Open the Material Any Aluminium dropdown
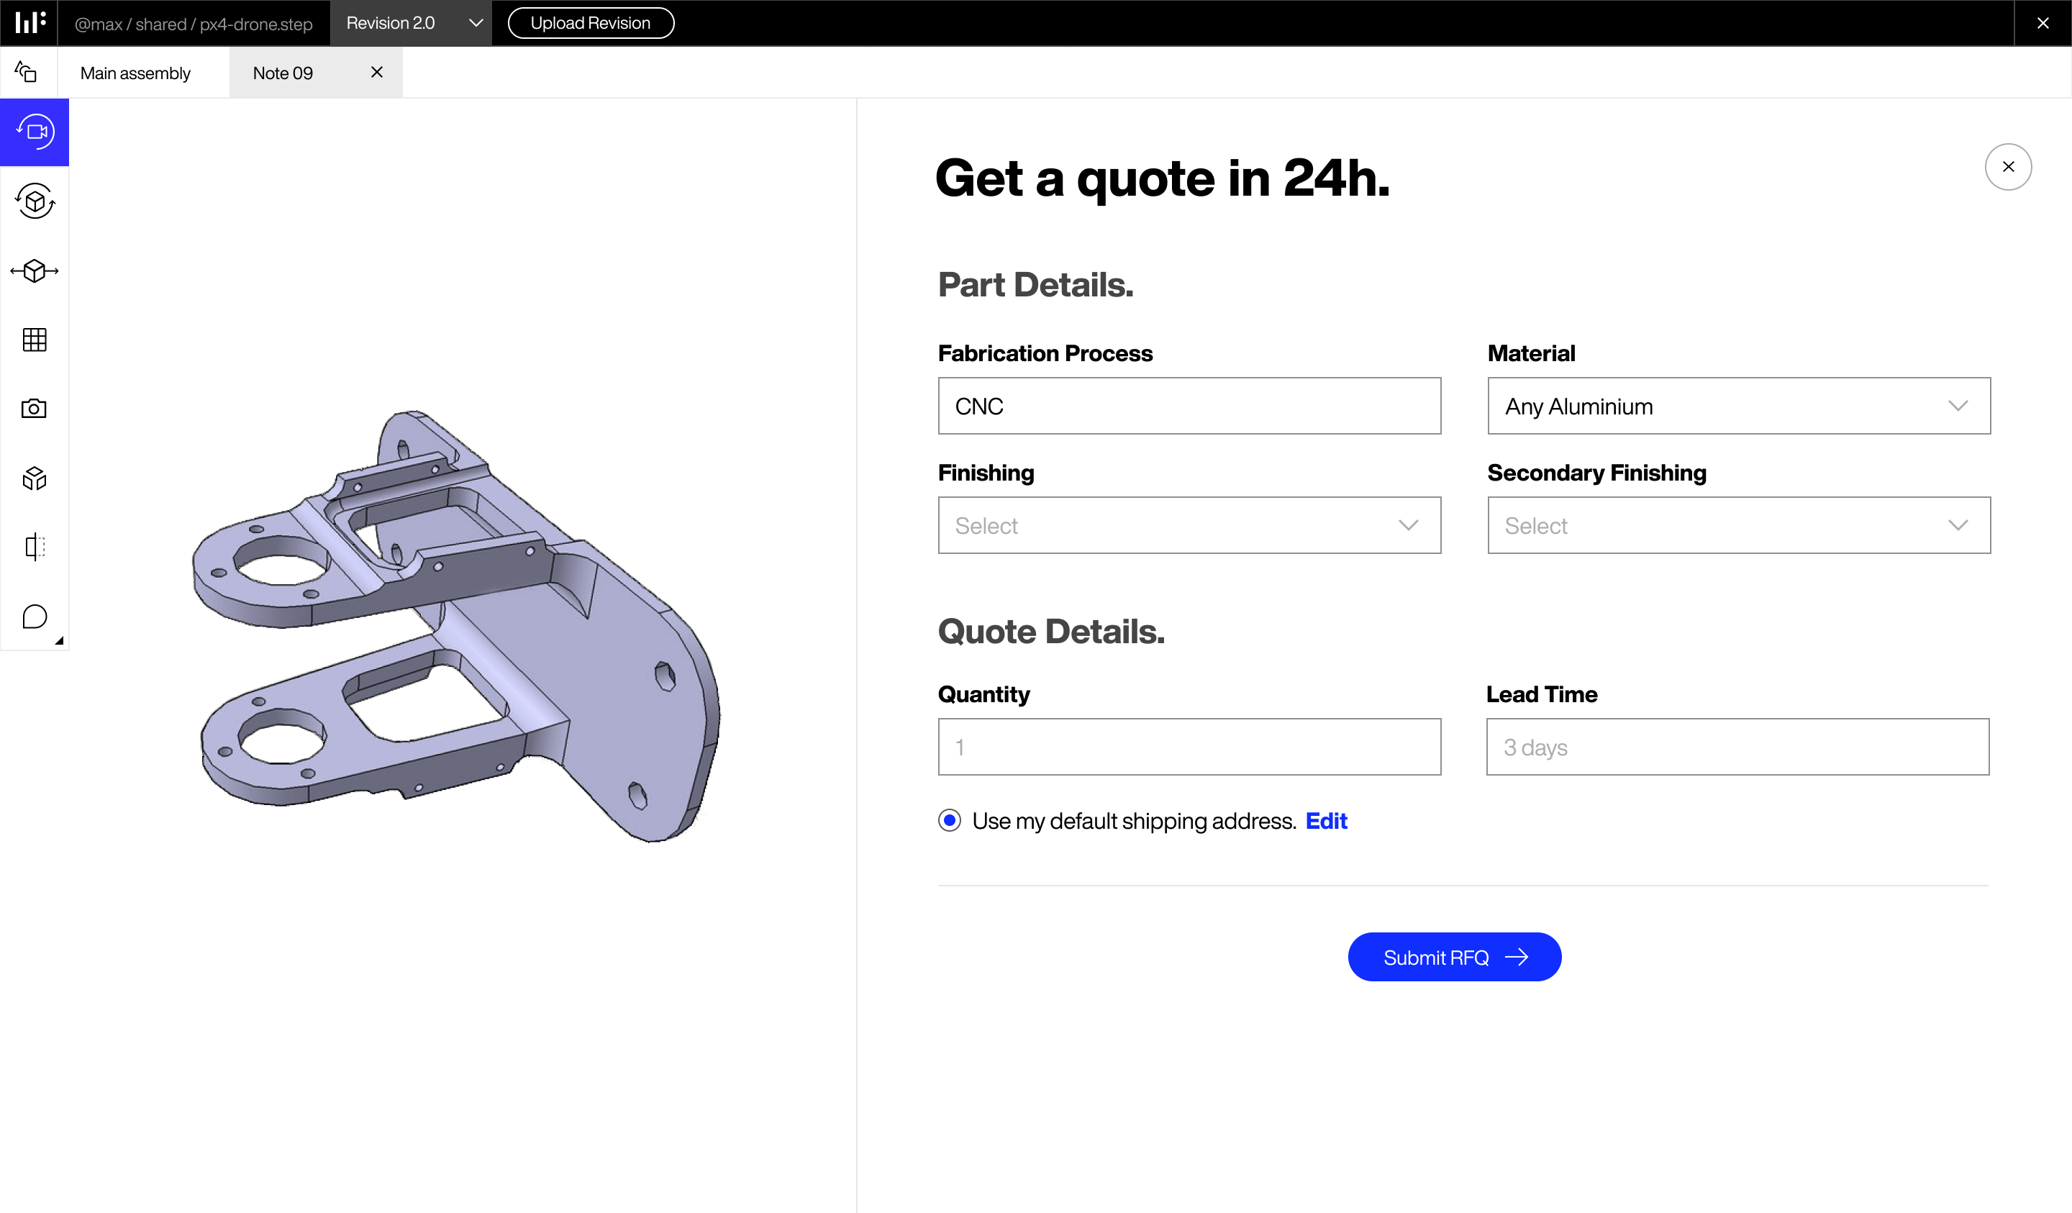Image resolution: width=2072 pixels, height=1213 pixels. 1739,406
